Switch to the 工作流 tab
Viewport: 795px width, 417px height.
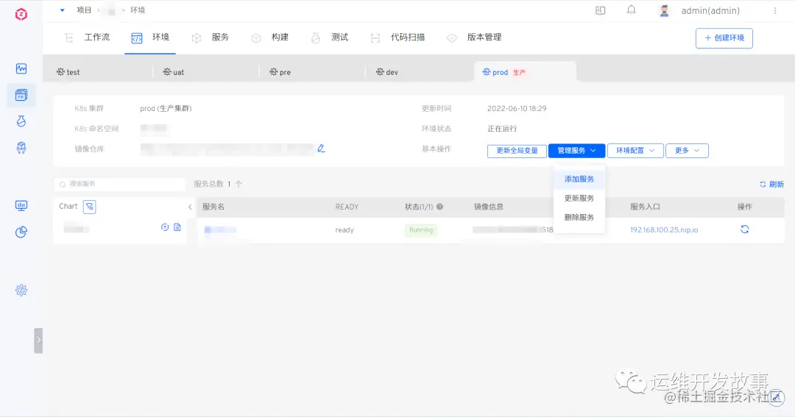[87, 38]
